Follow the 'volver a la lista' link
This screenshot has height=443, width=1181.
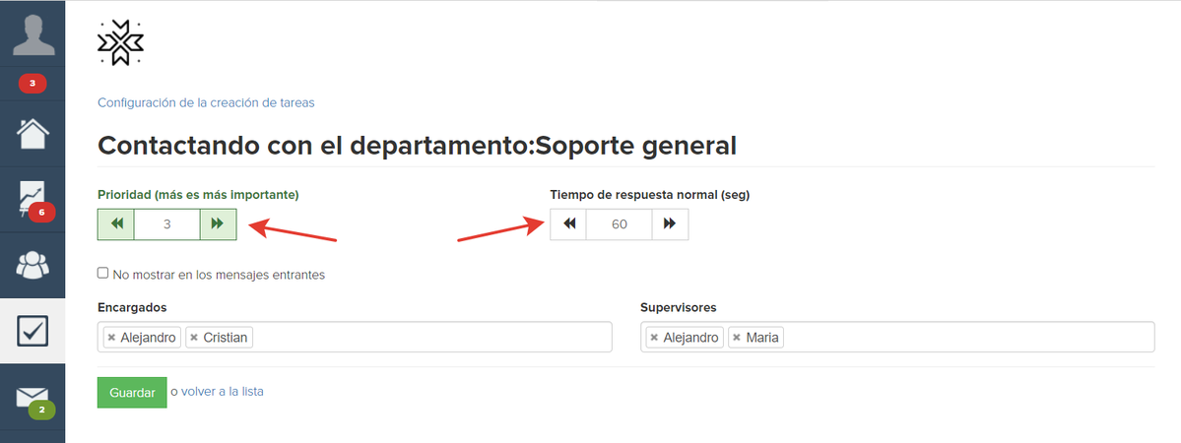point(223,392)
